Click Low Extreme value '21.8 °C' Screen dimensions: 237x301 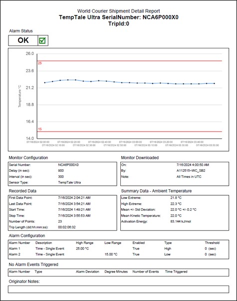[x=176, y=198]
